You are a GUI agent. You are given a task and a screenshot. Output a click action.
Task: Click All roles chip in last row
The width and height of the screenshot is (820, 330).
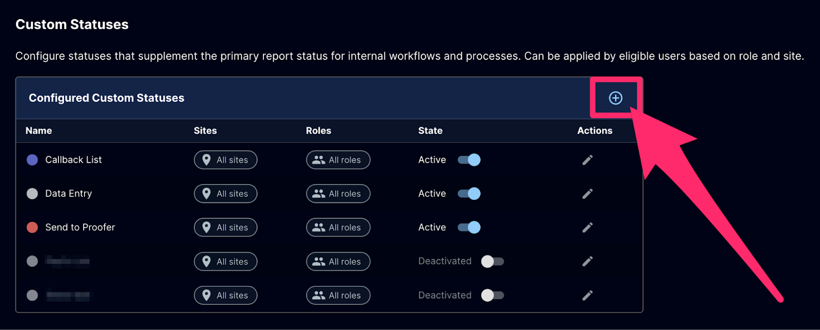[338, 295]
